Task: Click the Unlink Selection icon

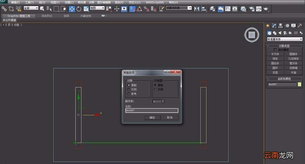Action: point(11,9)
